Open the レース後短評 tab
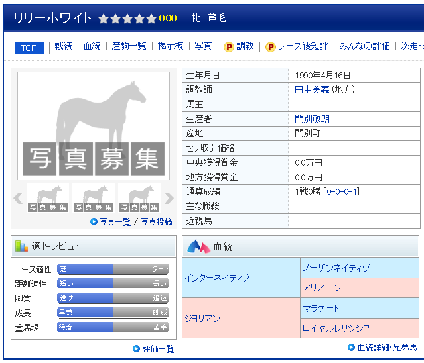This screenshot has width=424, height=363. [303, 46]
